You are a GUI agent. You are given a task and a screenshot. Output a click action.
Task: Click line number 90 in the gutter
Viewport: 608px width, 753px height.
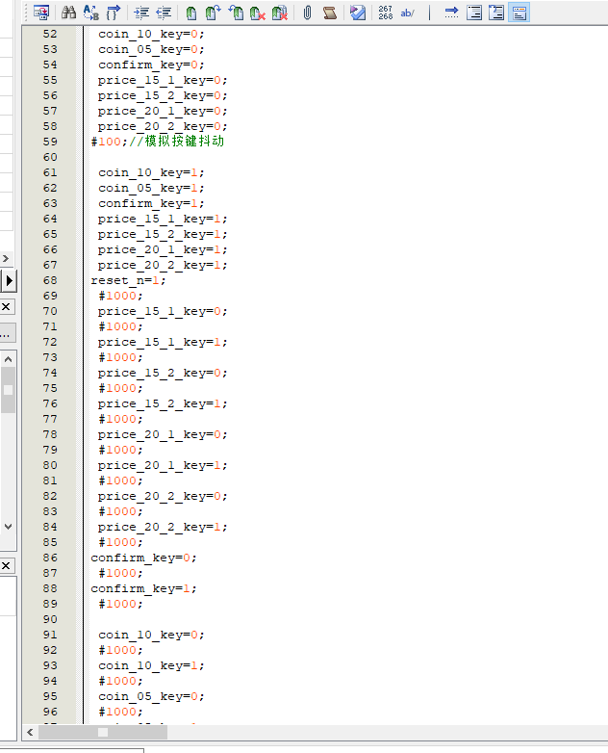(50, 619)
